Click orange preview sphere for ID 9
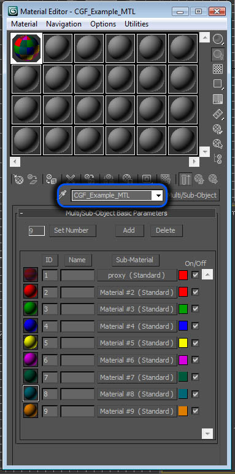Viewport: 235px width, 474px height. 31,411
